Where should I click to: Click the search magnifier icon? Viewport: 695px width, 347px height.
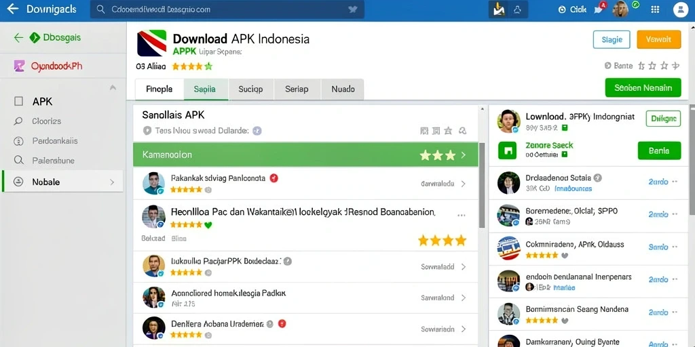tap(101, 9)
